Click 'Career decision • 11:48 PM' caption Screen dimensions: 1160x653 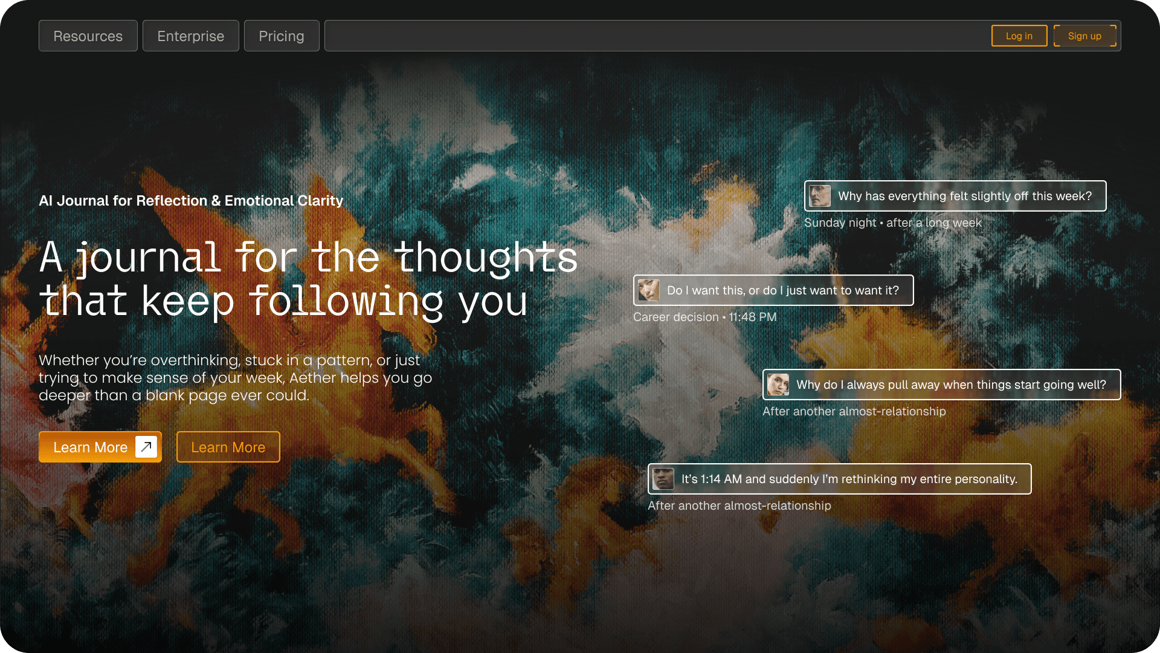click(705, 317)
